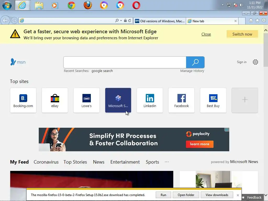This screenshot has height=201, width=268.
Task: Open the eBay top site tile
Action: tap(55, 100)
